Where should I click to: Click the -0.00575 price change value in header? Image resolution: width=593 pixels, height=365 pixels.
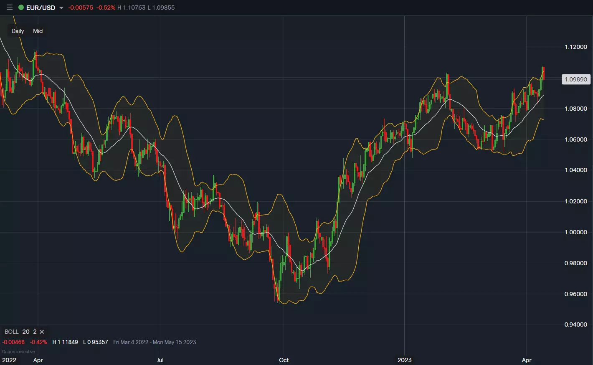tap(81, 8)
